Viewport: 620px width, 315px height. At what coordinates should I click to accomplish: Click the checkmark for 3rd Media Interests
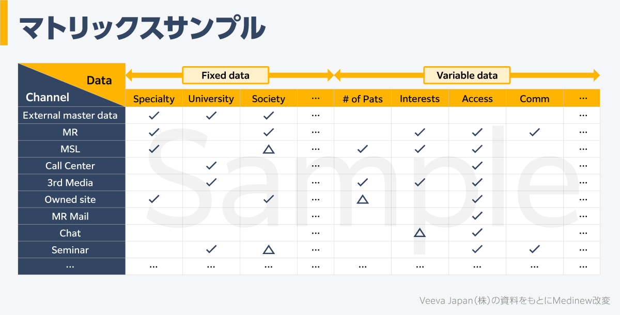point(420,182)
